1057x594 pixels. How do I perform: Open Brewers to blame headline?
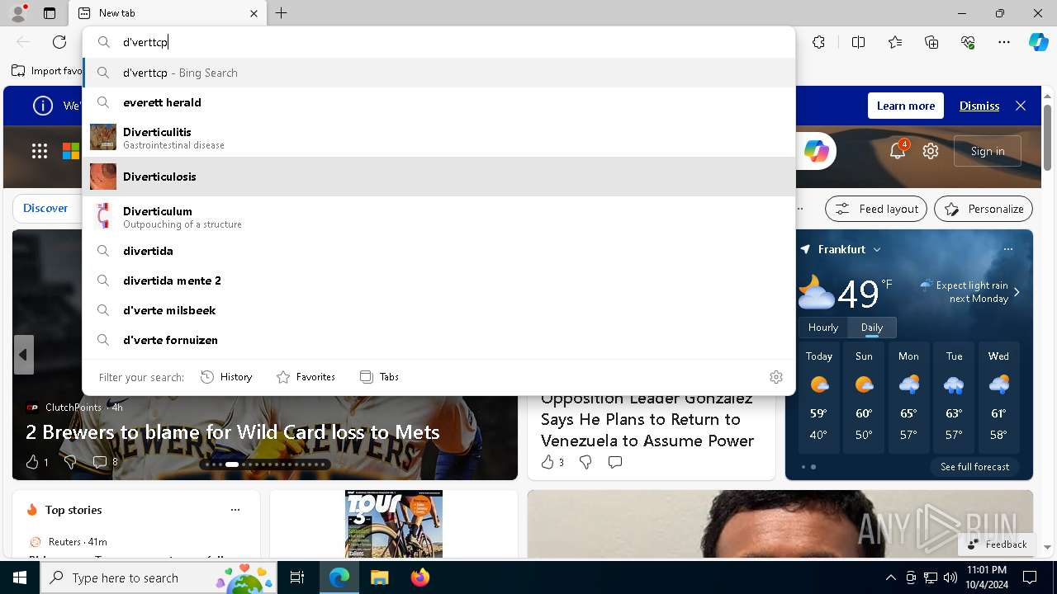pos(232,432)
